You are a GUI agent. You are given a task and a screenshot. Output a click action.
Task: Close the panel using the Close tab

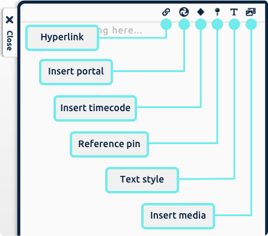tap(10, 33)
